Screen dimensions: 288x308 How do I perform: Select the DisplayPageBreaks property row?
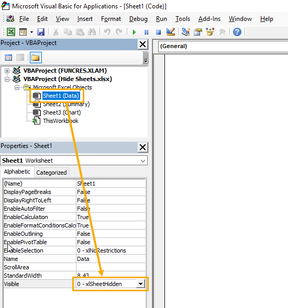pos(74,192)
